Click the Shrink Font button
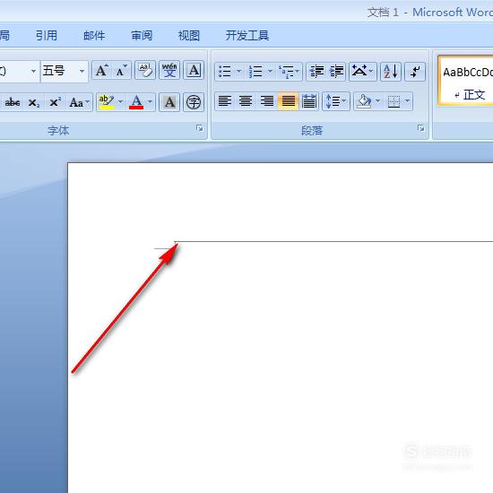493x493 pixels. tap(121, 71)
